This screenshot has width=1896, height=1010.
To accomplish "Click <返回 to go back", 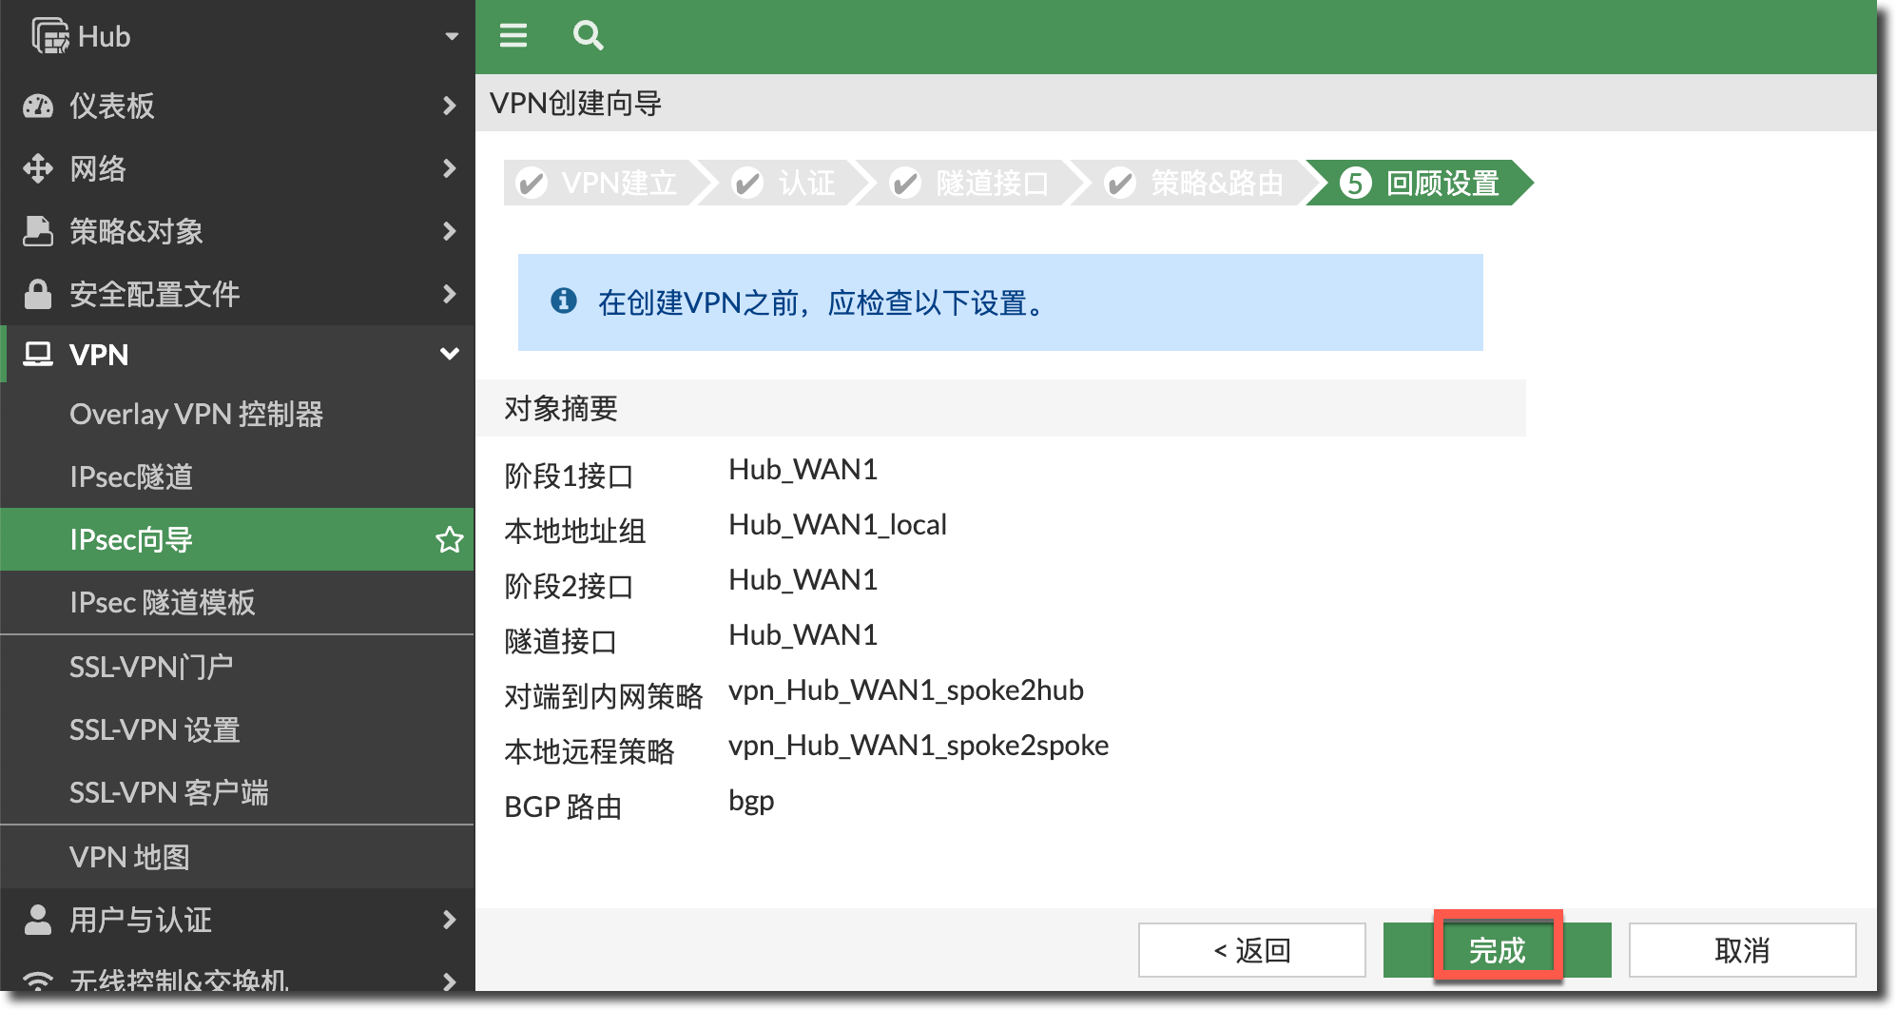I will click(1251, 948).
